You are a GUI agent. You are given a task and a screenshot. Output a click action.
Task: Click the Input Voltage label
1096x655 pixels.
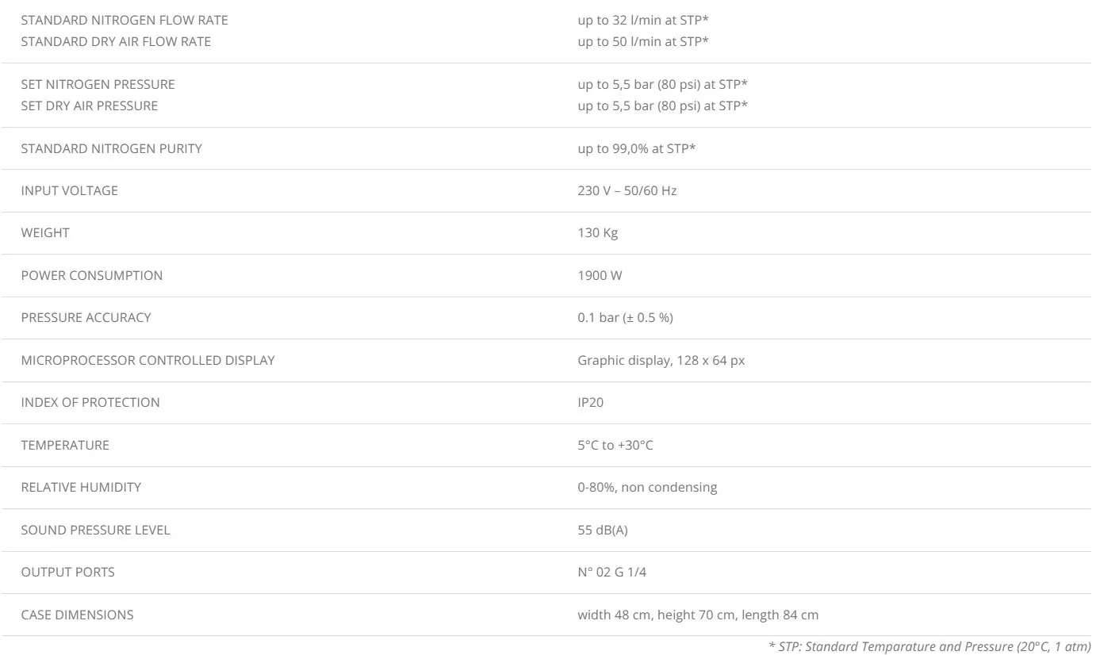[69, 190]
